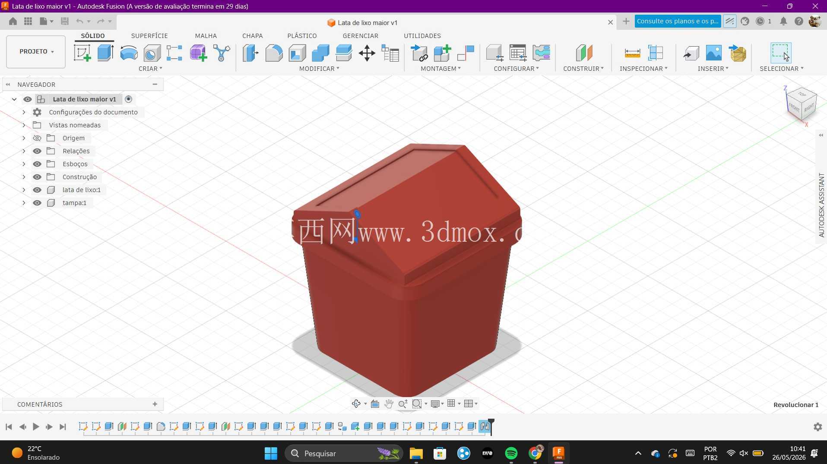
Task: Open the GERENCIAR tab
Action: (x=360, y=36)
